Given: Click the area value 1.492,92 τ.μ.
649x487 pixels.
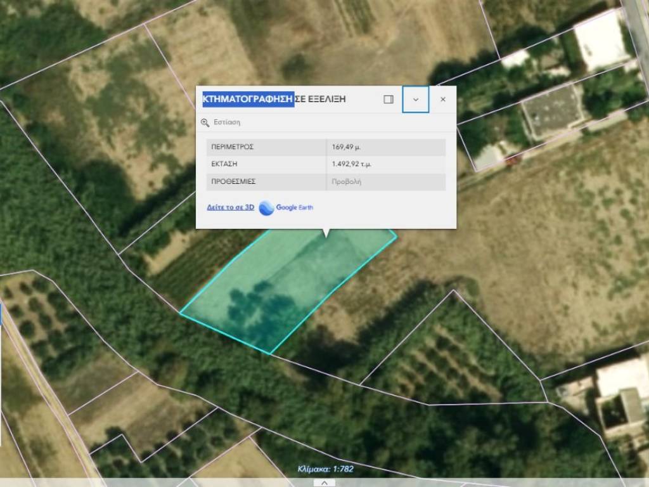Looking at the screenshot, I should [x=352, y=164].
